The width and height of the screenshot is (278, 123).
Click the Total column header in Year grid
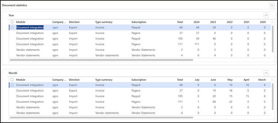[180, 22]
